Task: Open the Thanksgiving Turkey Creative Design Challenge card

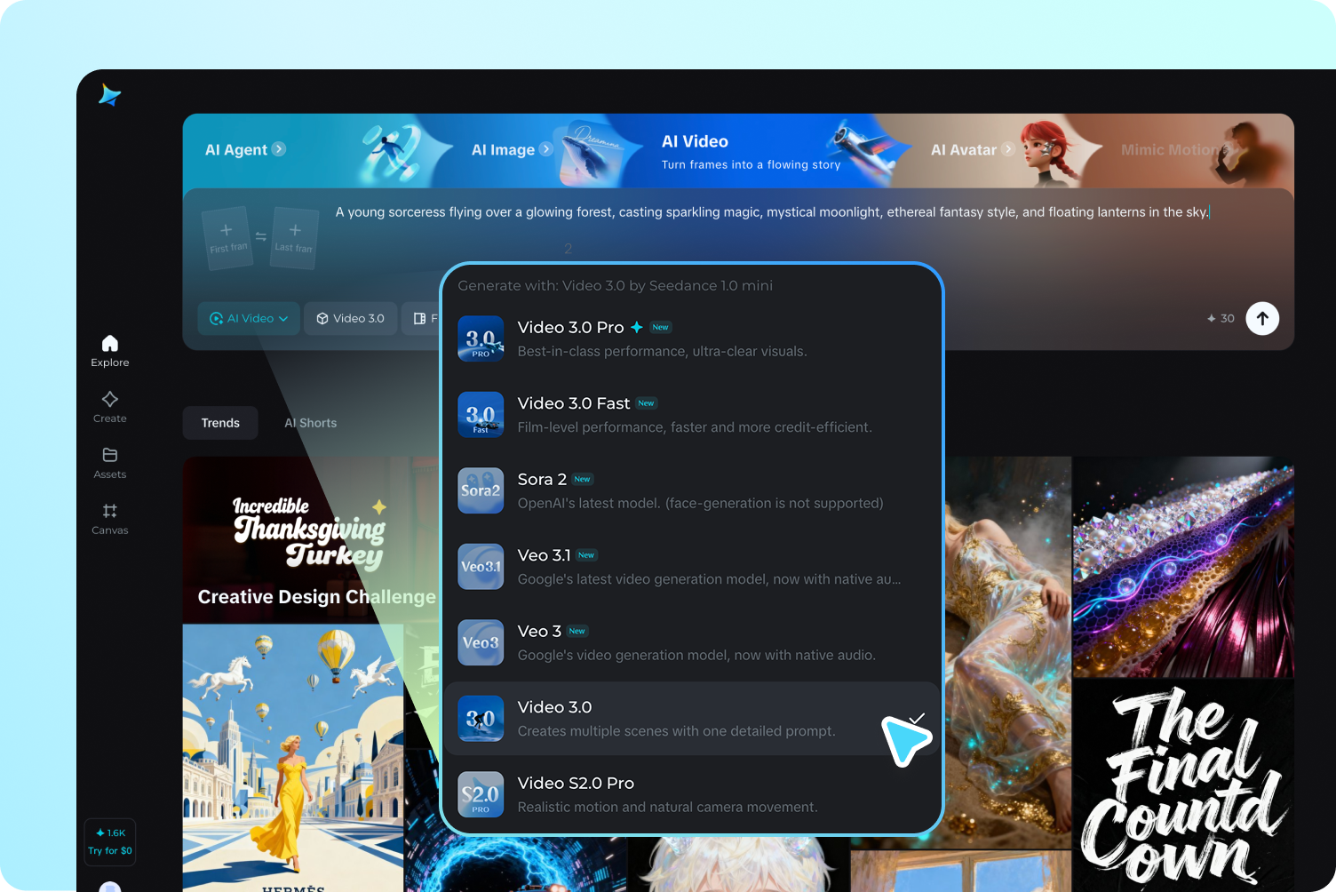Action: [311, 540]
